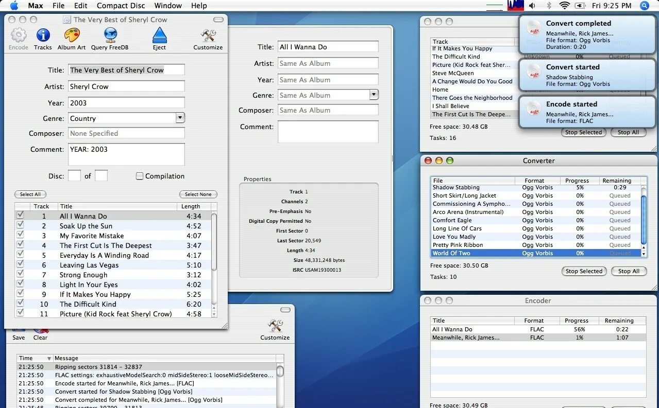Open the Spotlight search icon
This screenshot has height=408, width=659.
(x=644, y=6)
